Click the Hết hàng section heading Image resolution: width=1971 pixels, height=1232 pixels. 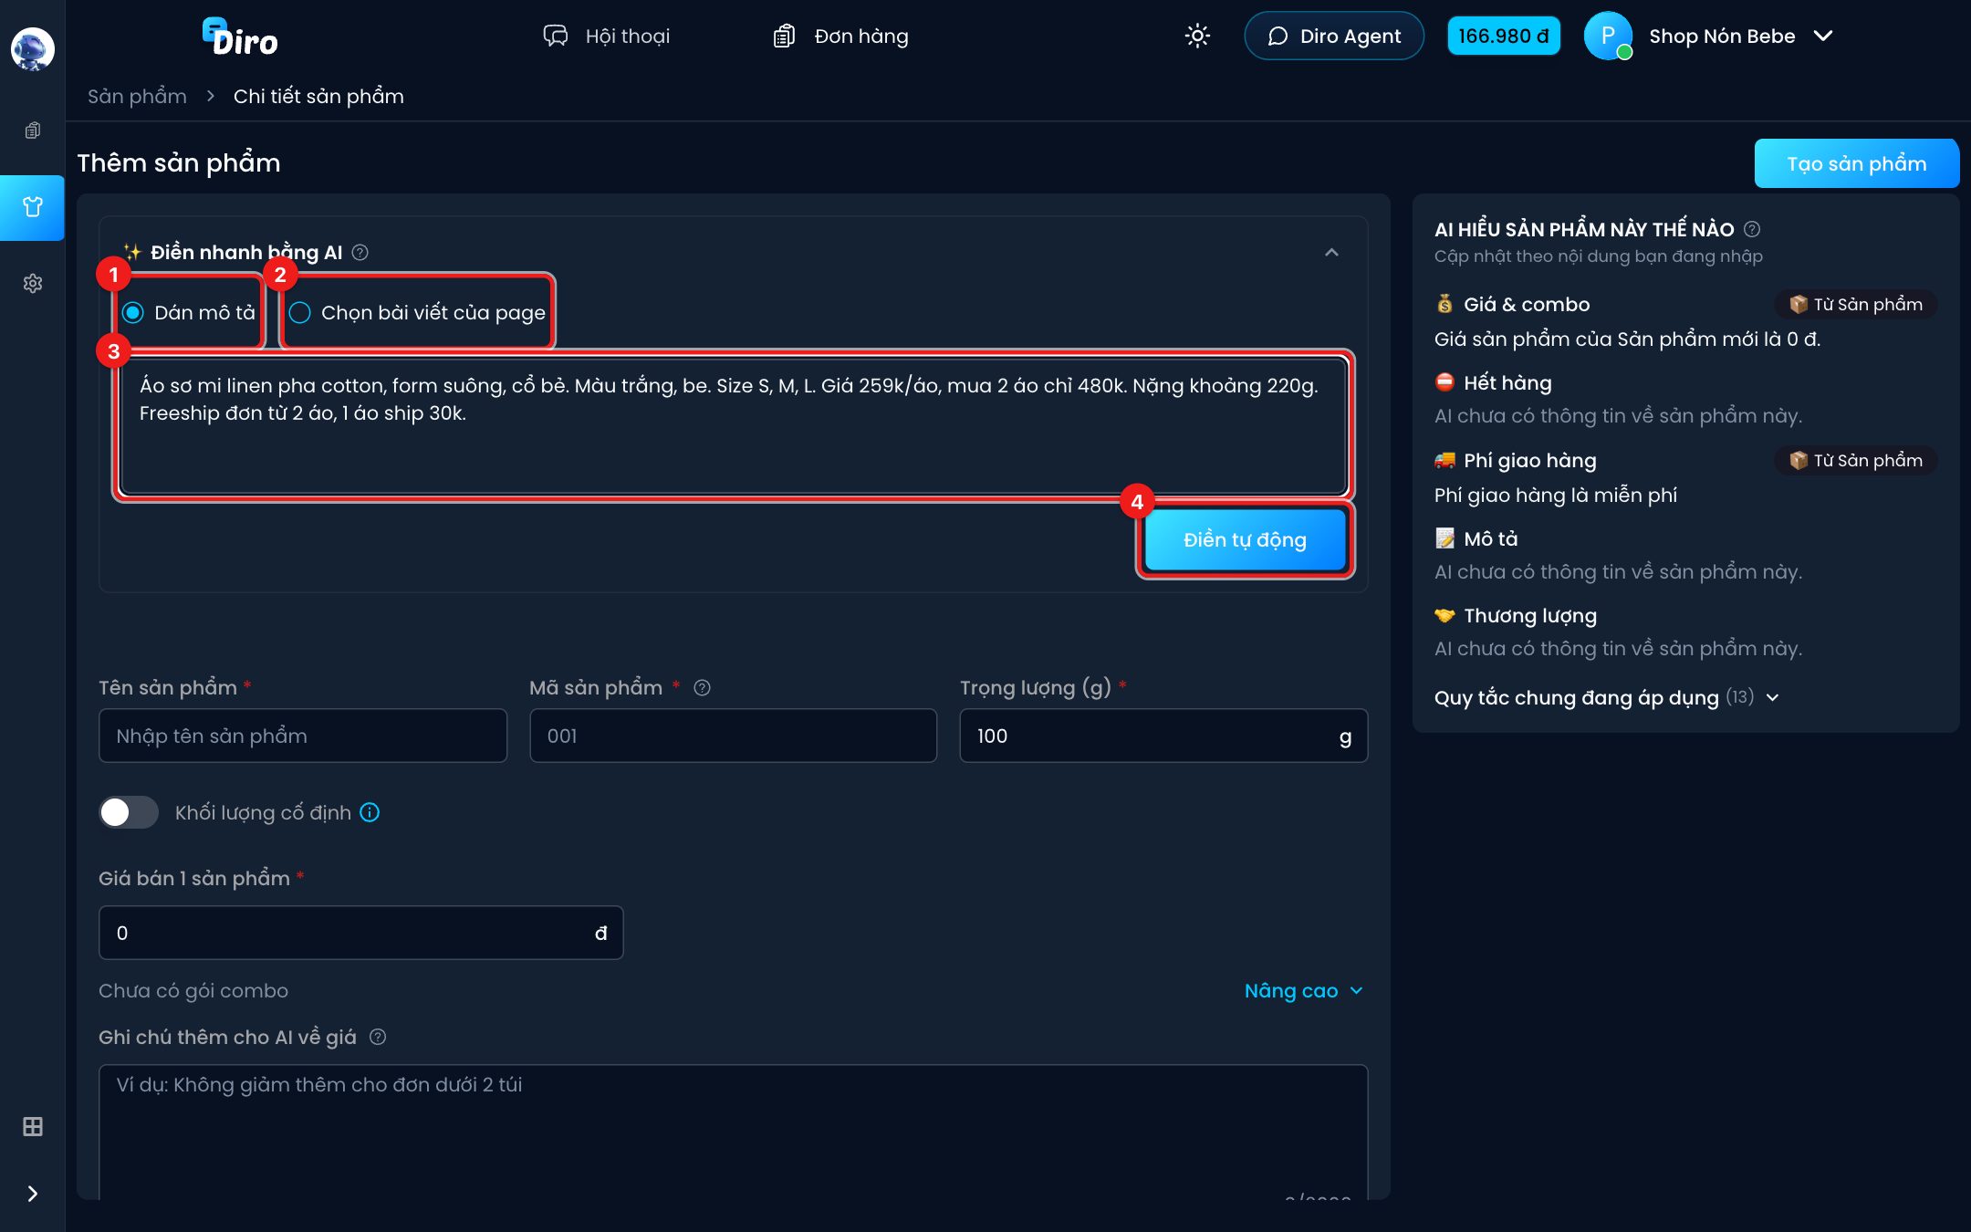(1507, 382)
